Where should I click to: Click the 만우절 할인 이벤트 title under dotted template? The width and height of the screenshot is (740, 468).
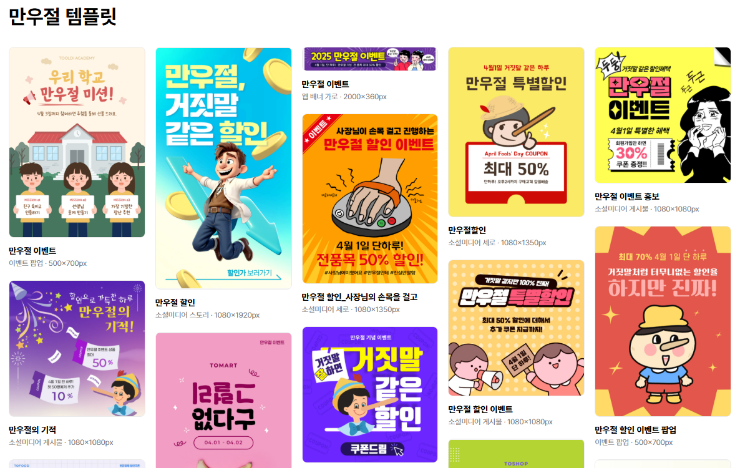point(480,409)
